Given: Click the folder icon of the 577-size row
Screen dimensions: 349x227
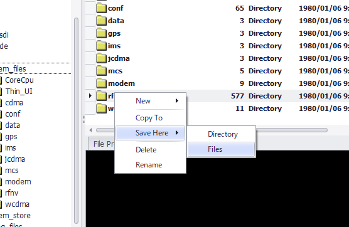Looking at the screenshot, I should [x=101, y=96].
